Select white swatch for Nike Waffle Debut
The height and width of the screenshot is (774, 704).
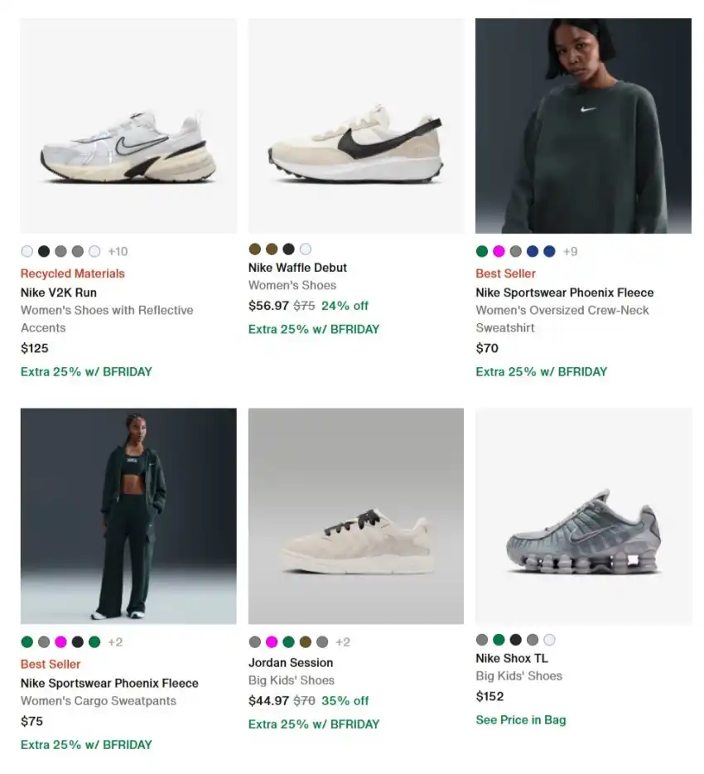point(306,249)
